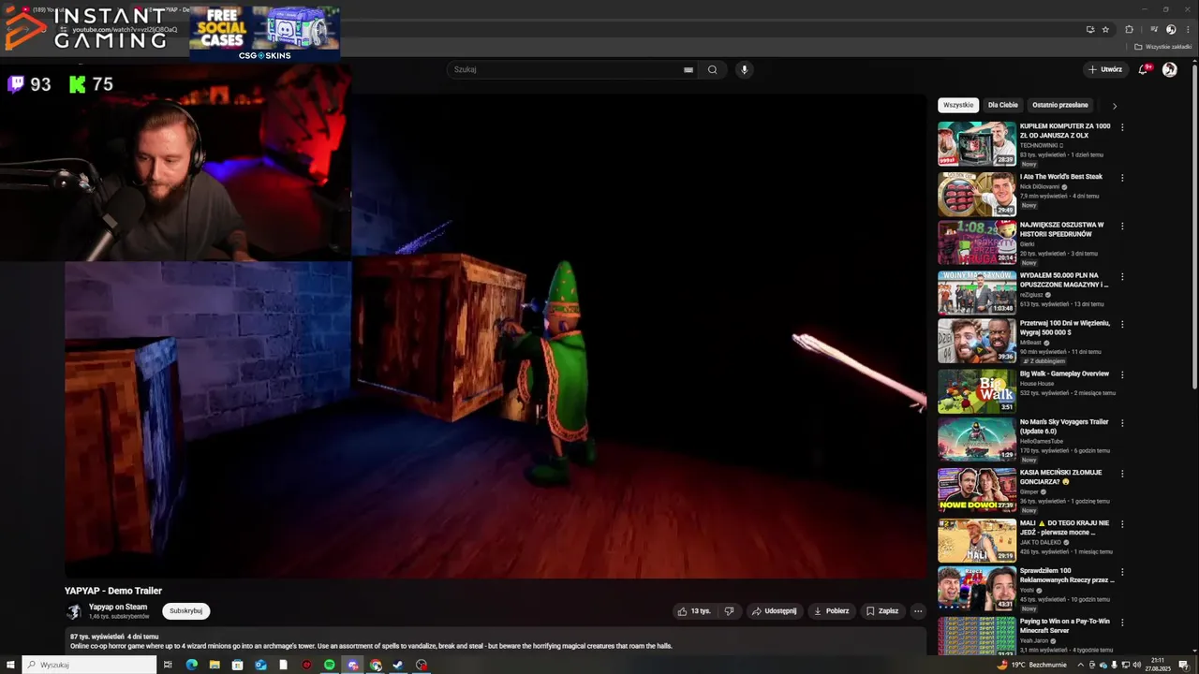The image size is (1199, 674).
Task: Open the clock showing 21:11
Action: [x=1158, y=665]
